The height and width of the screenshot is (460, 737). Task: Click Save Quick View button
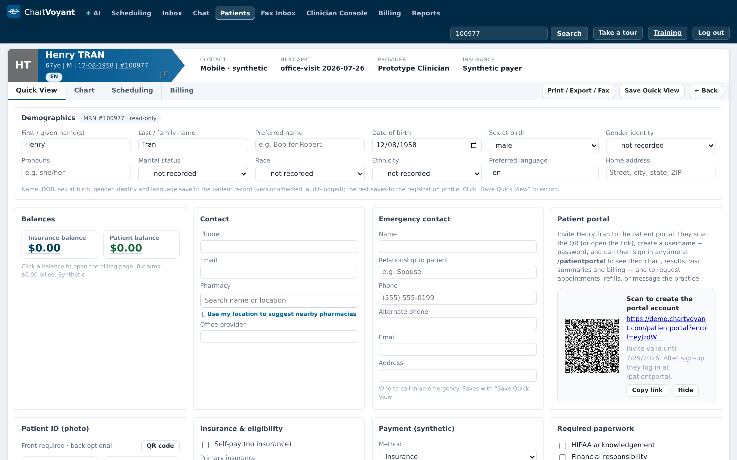[652, 91]
